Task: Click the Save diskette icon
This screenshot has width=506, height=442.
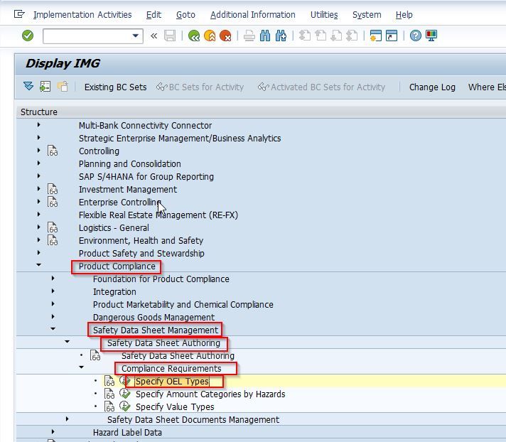Action: click(170, 36)
